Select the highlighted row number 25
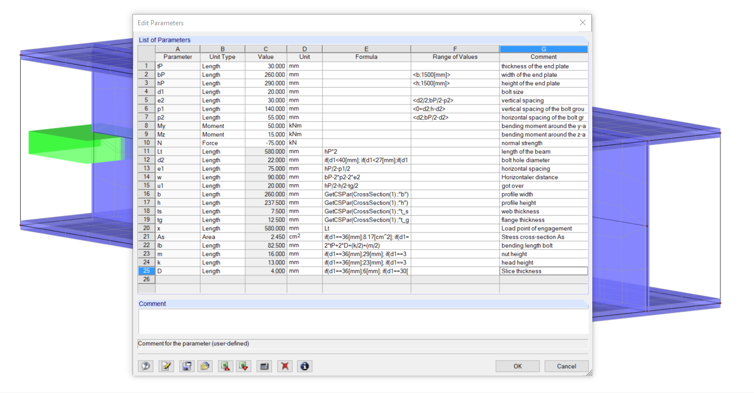 (x=146, y=271)
